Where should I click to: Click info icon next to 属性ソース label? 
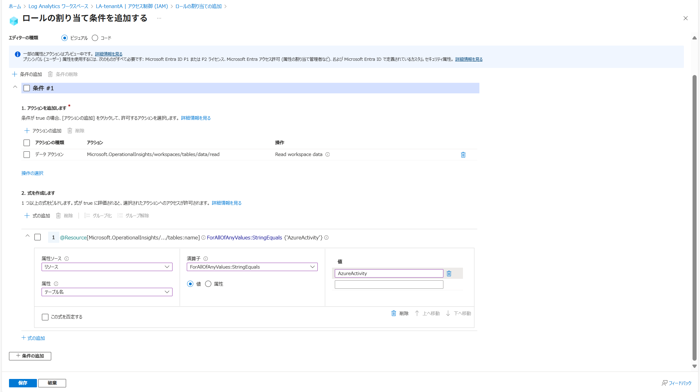pos(66,259)
